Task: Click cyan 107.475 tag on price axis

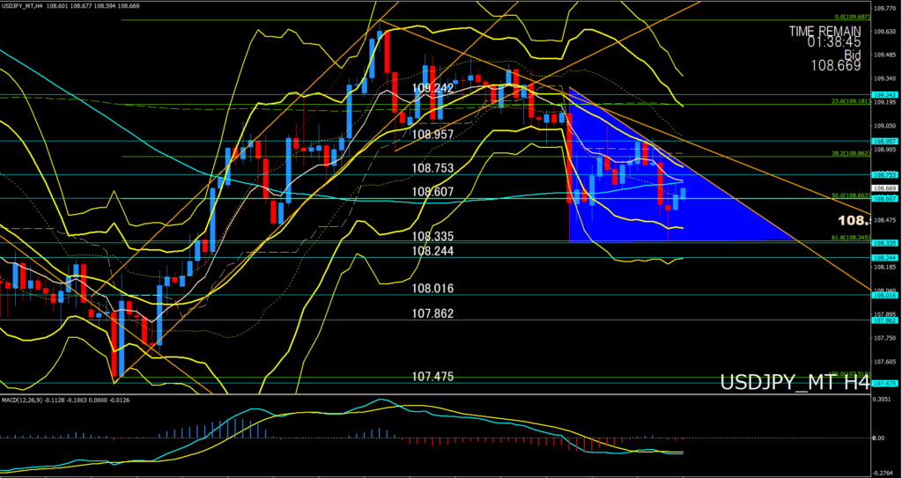Action: 886,383
